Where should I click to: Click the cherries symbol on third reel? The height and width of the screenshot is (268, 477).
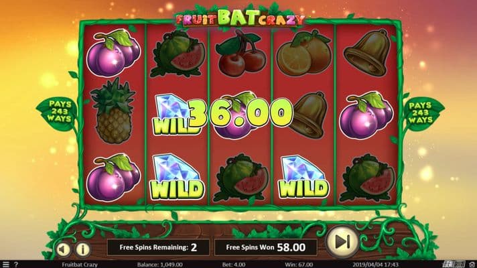(241, 54)
